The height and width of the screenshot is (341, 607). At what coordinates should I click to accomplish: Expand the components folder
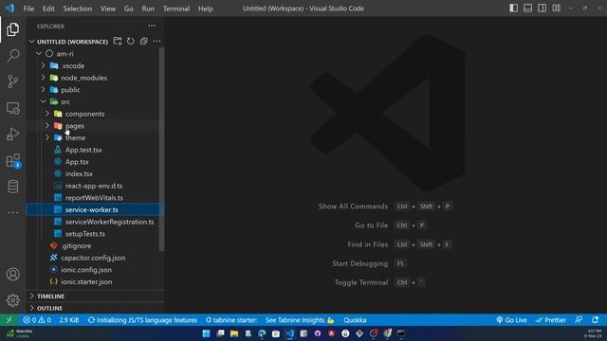47,114
